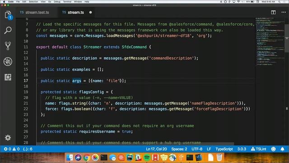Click 'SfdxCommand' on line 11

tap(134, 47)
